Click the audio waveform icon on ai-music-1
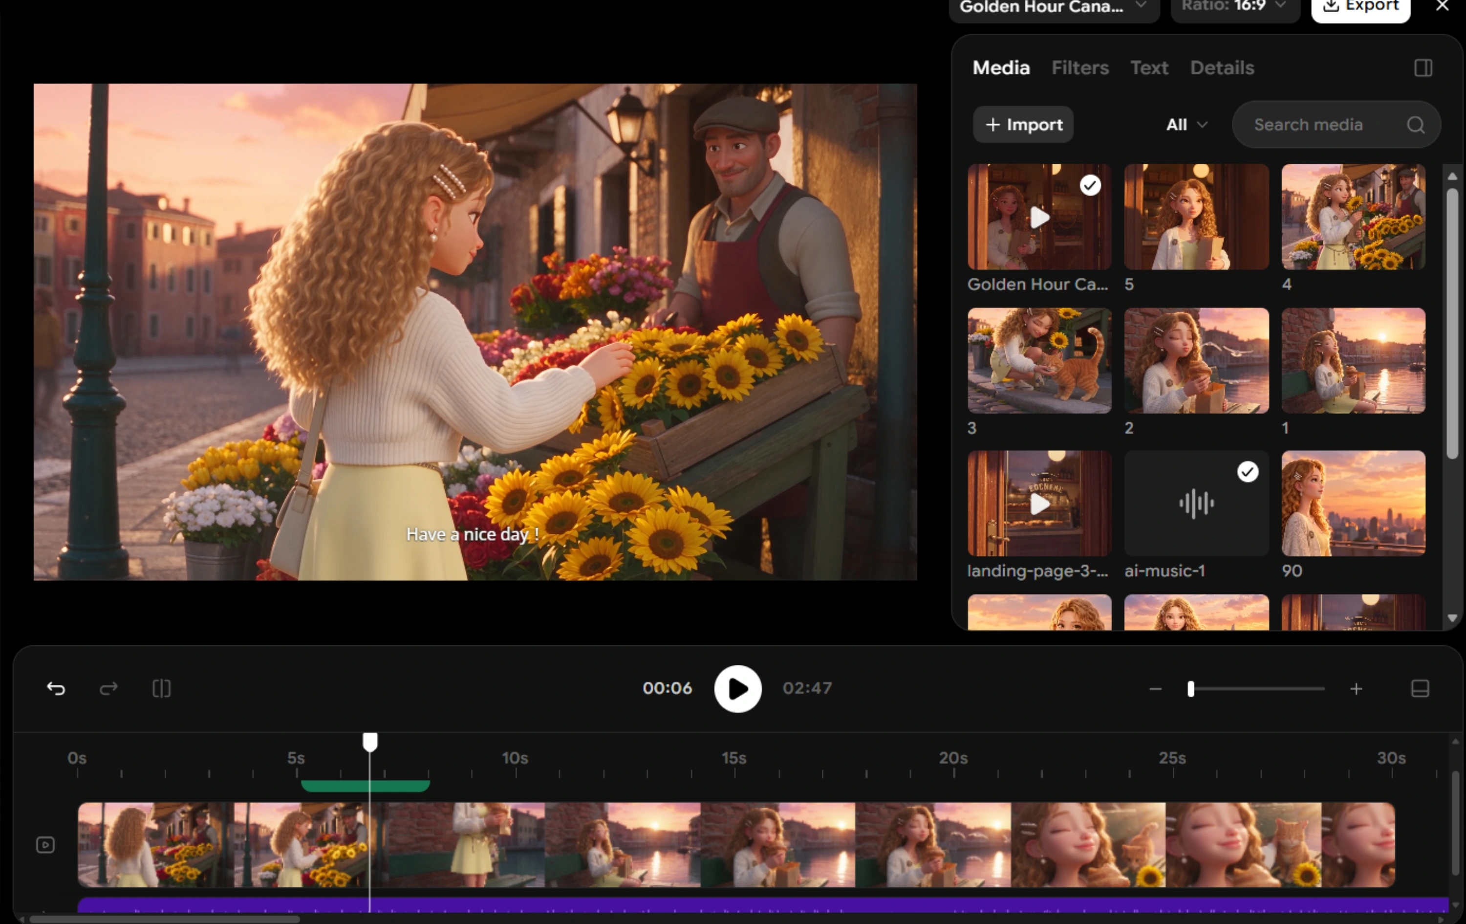This screenshot has height=924, width=1466. point(1196,504)
